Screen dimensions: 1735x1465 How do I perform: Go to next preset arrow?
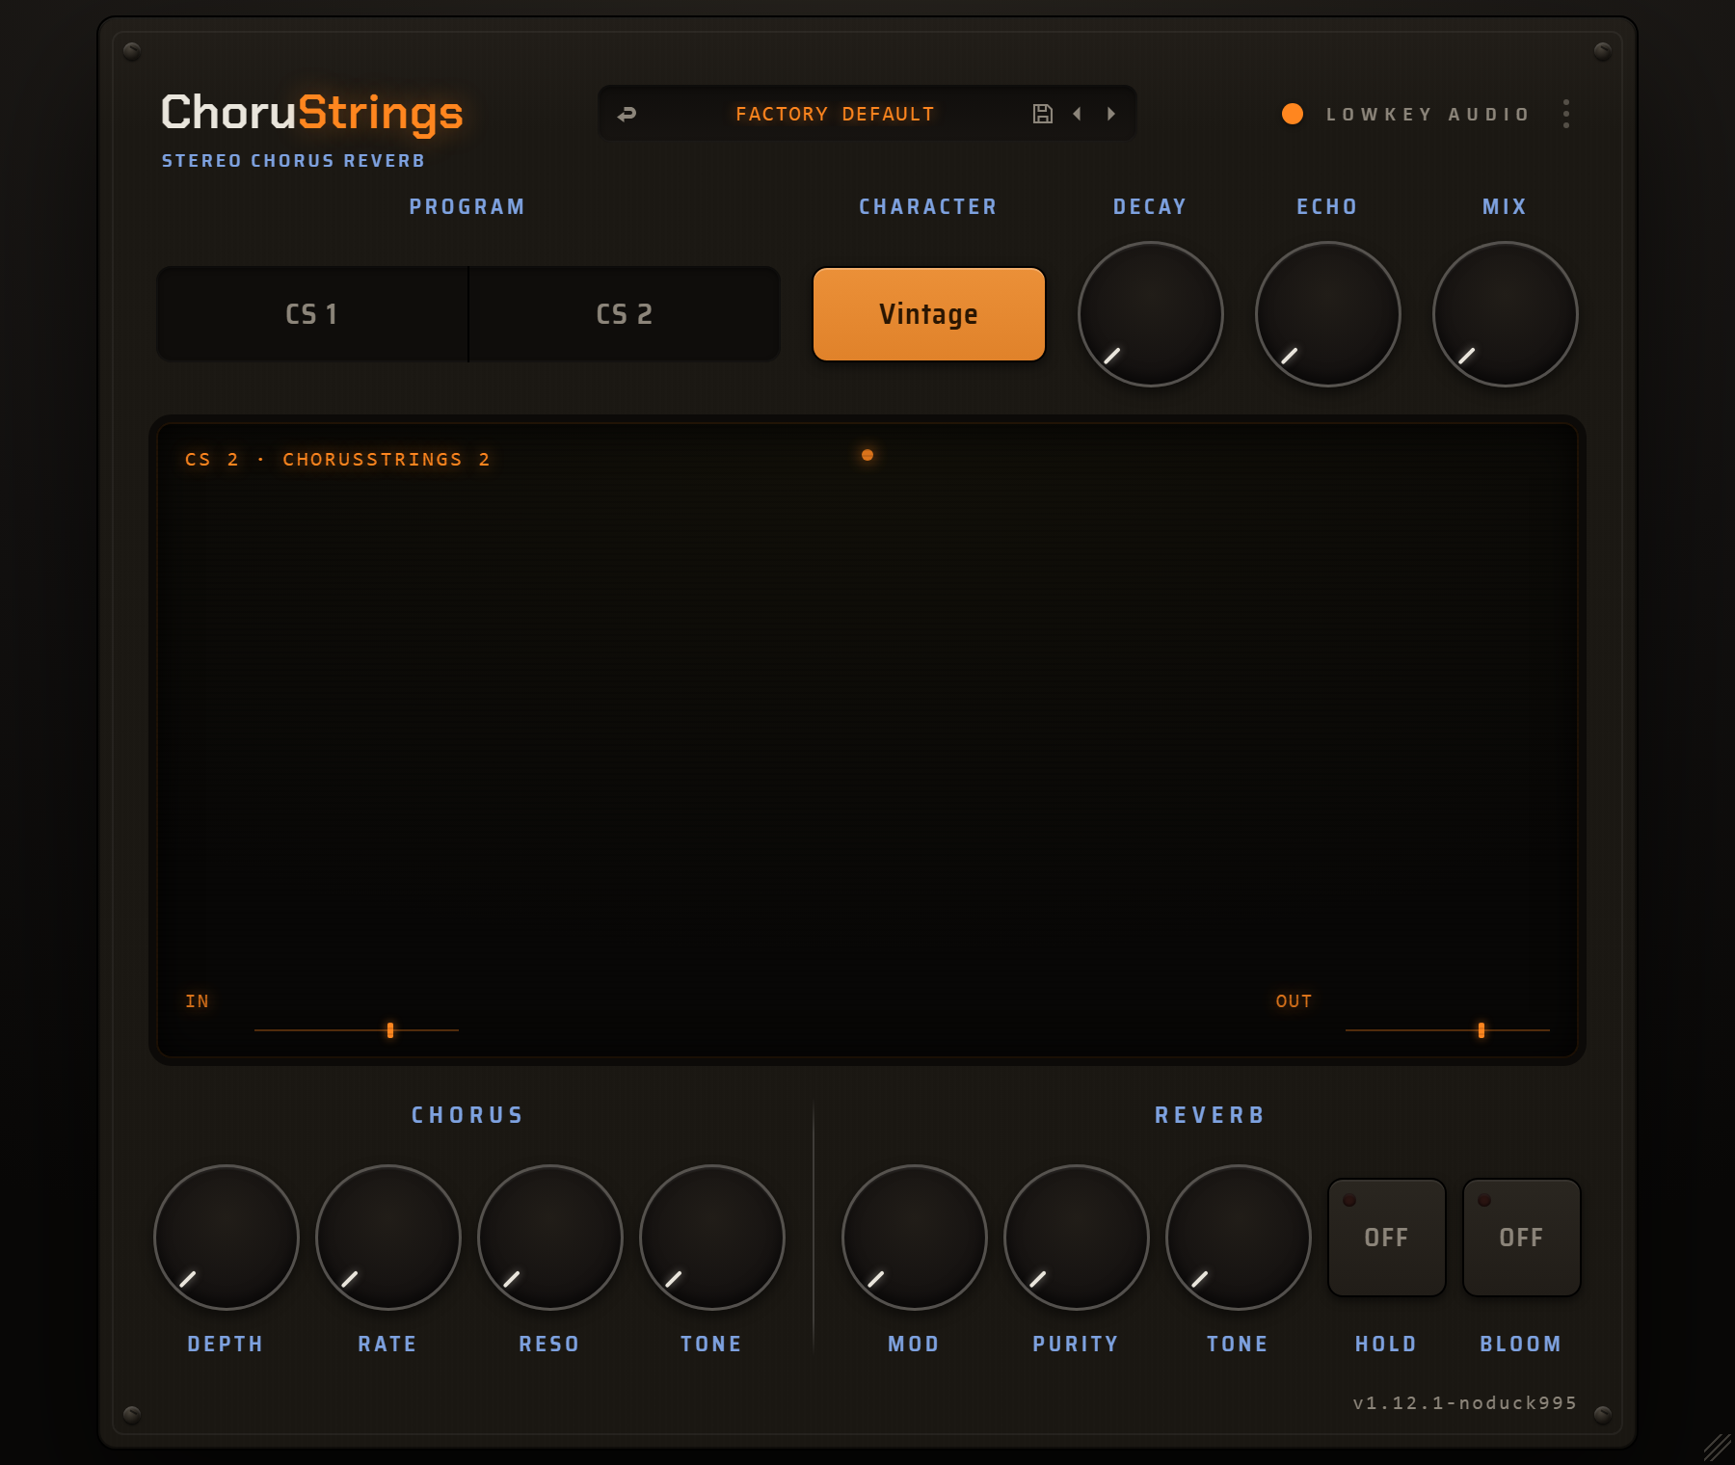1111,114
